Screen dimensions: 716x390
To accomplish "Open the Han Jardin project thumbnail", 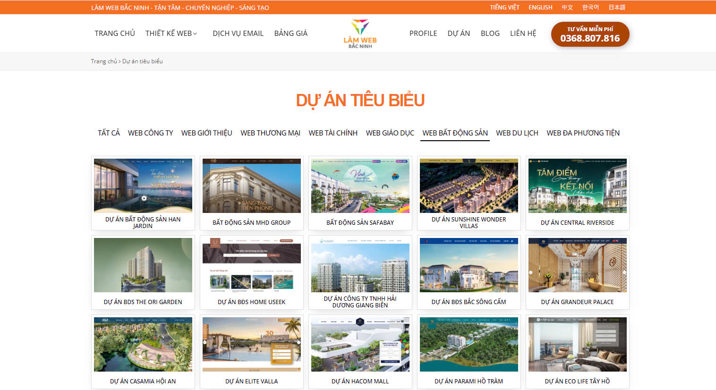I will click(x=143, y=186).
